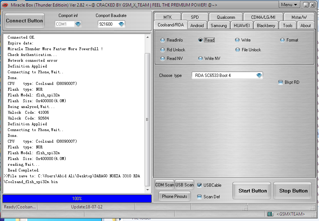Click the Ready(Coolsan... status bar entry
319x221 pixels.
tap(20, 207)
